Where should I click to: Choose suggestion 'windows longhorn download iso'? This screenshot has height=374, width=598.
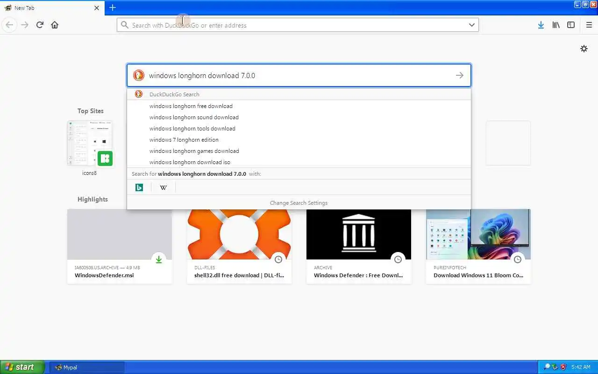click(x=299, y=162)
